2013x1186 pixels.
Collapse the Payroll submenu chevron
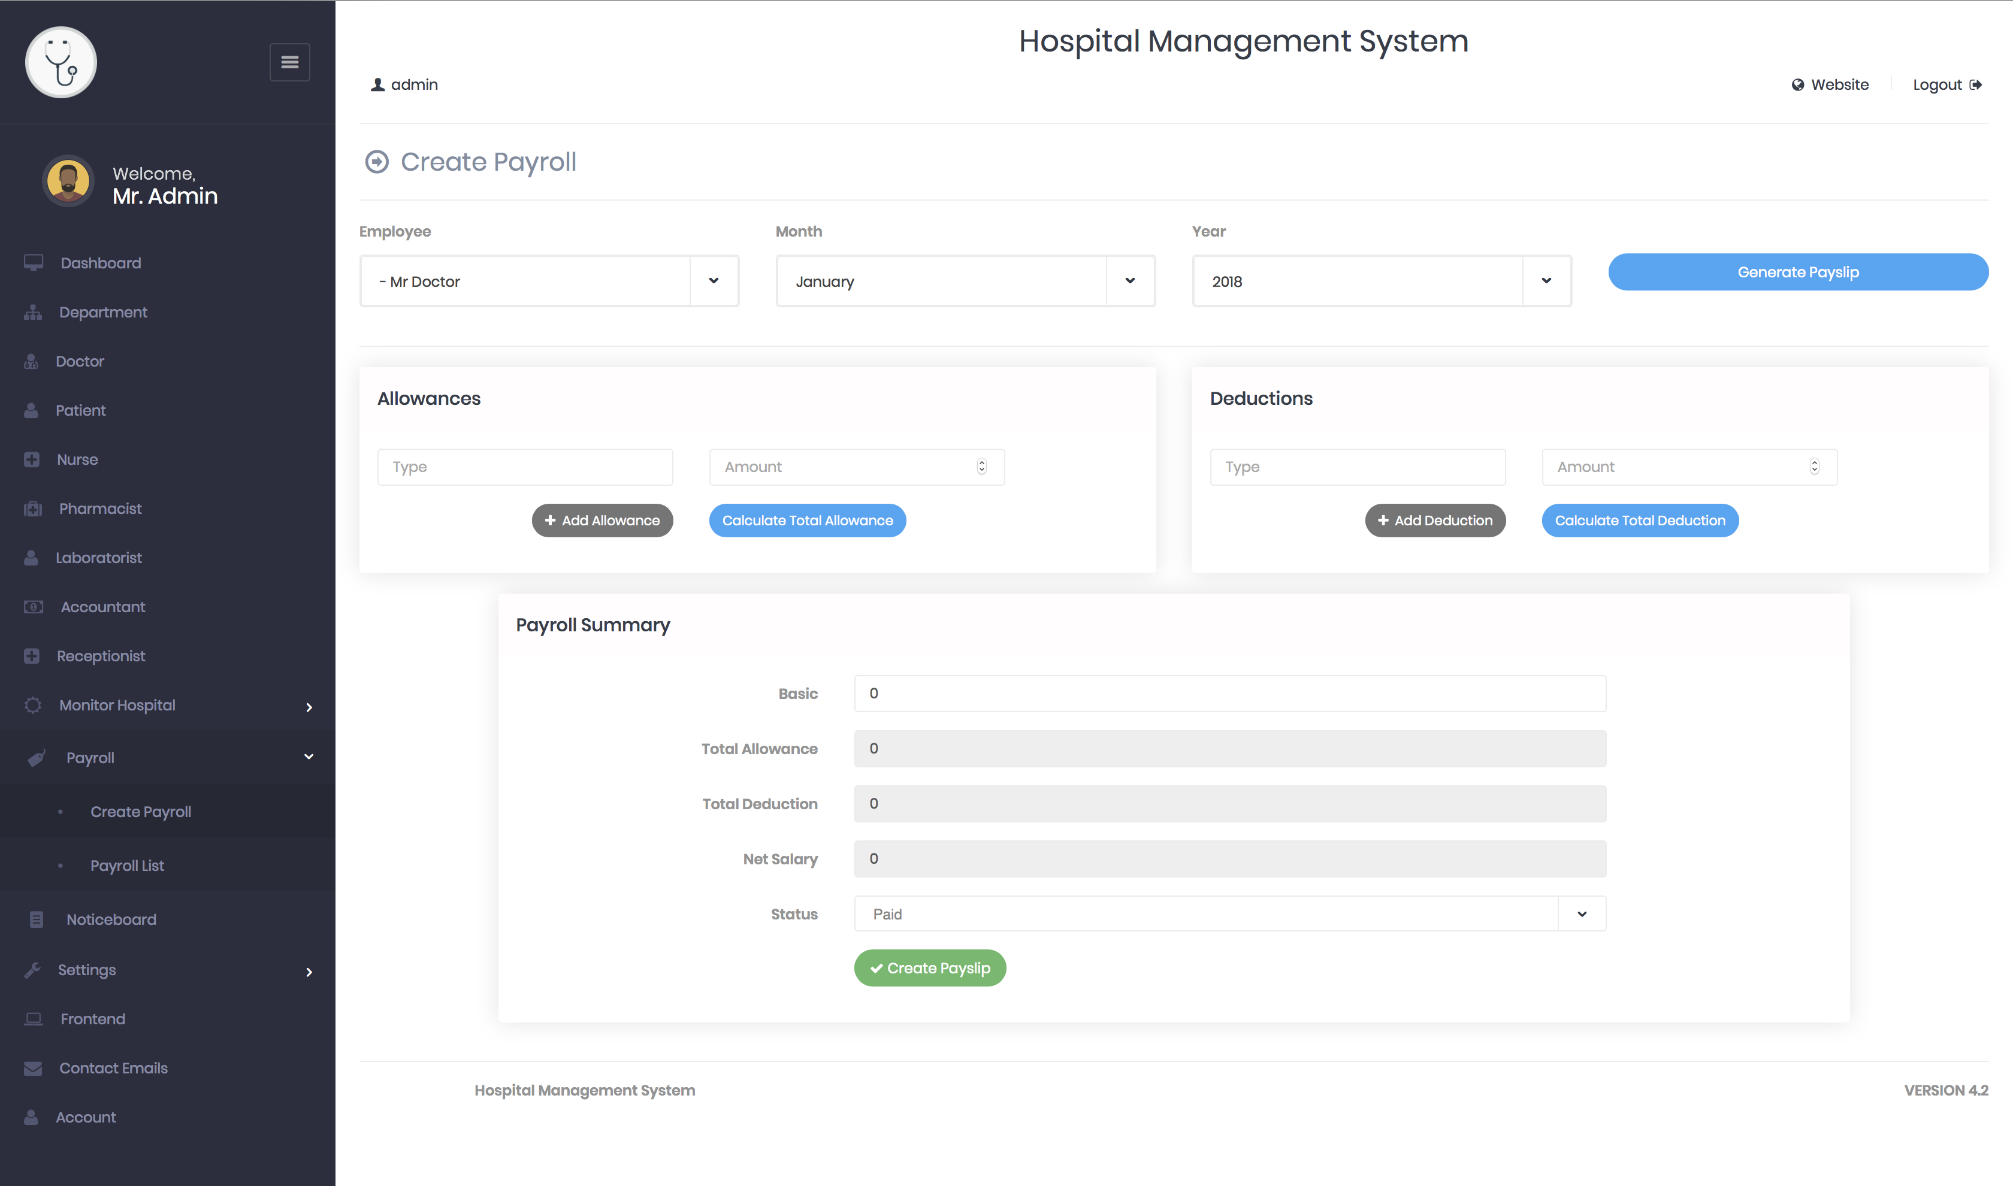coord(309,757)
